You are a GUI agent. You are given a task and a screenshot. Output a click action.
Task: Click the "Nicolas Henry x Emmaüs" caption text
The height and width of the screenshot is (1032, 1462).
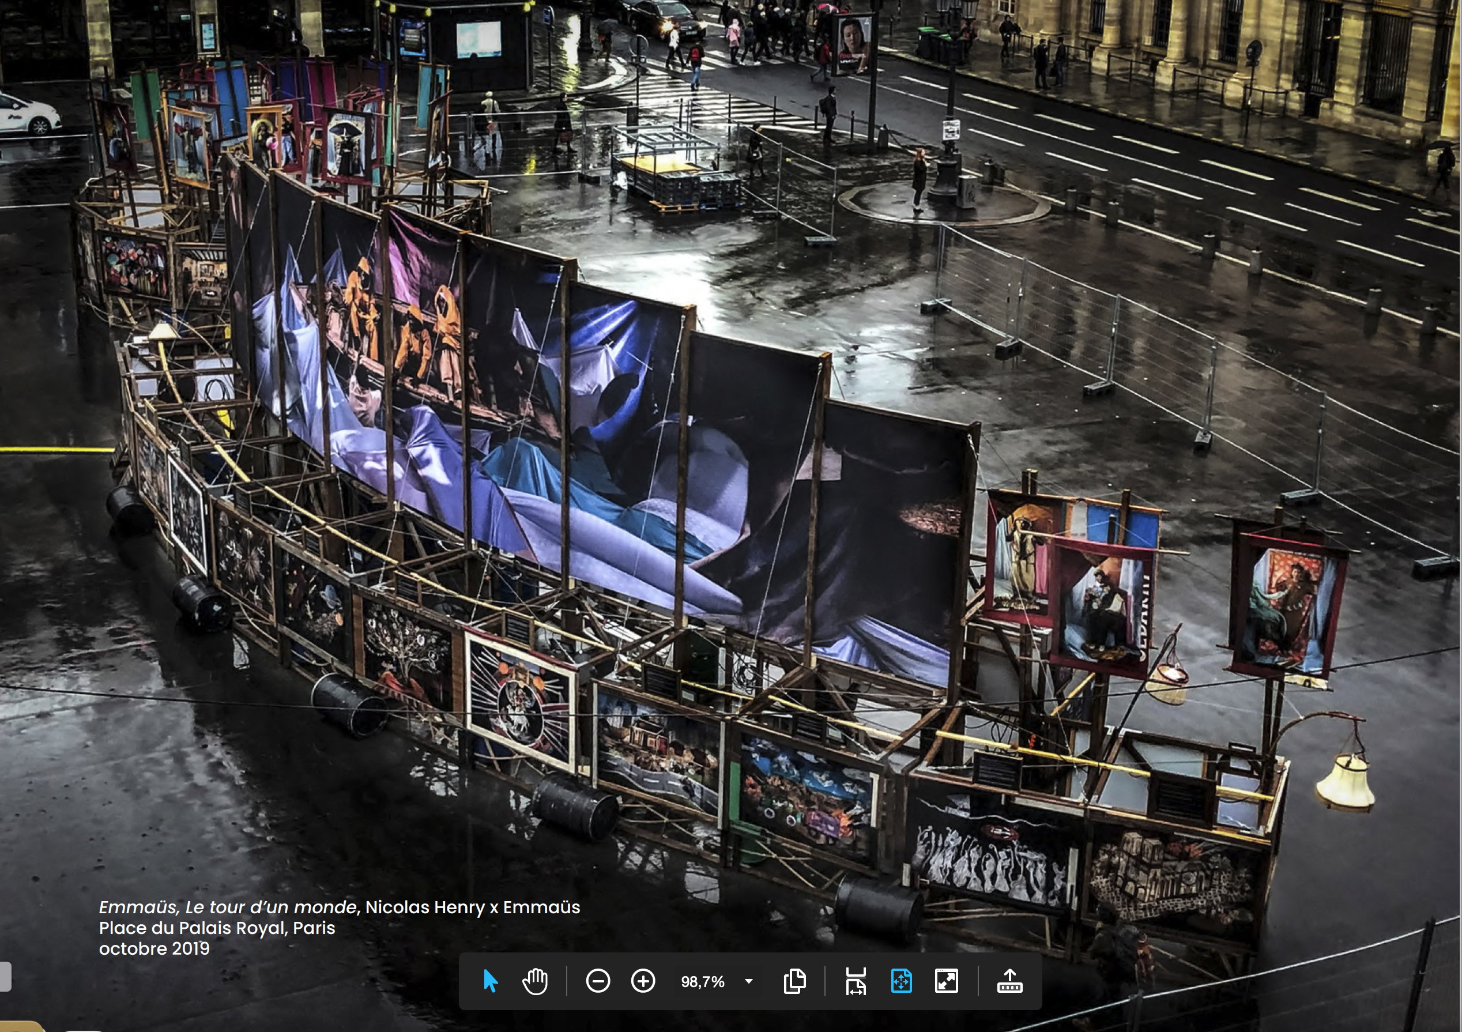(x=473, y=907)
